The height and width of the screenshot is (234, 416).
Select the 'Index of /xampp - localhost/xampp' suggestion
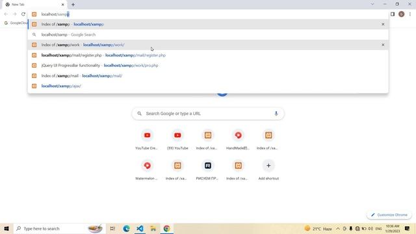pos(208,24)
